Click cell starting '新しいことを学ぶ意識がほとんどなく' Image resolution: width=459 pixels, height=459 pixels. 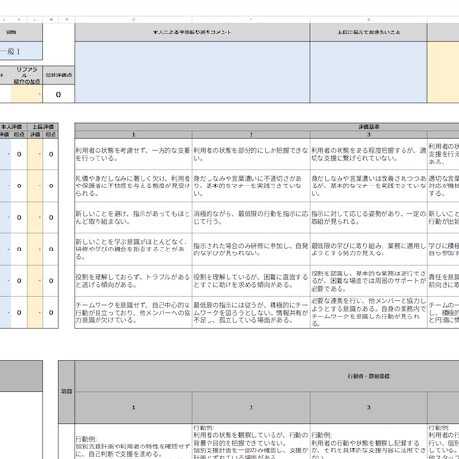point(133,249)
